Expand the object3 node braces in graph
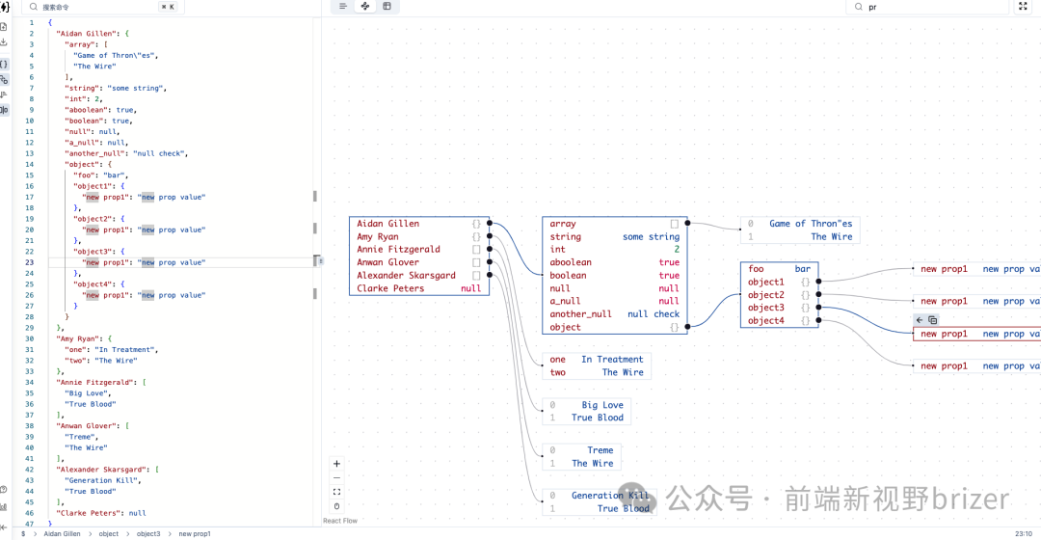The image size is (1041, 540). 805,308
